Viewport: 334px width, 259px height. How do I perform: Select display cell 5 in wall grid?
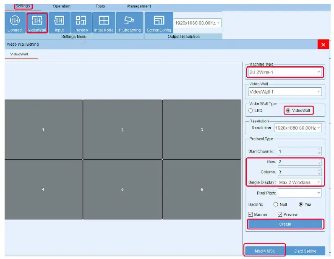(x=123, y=189)
